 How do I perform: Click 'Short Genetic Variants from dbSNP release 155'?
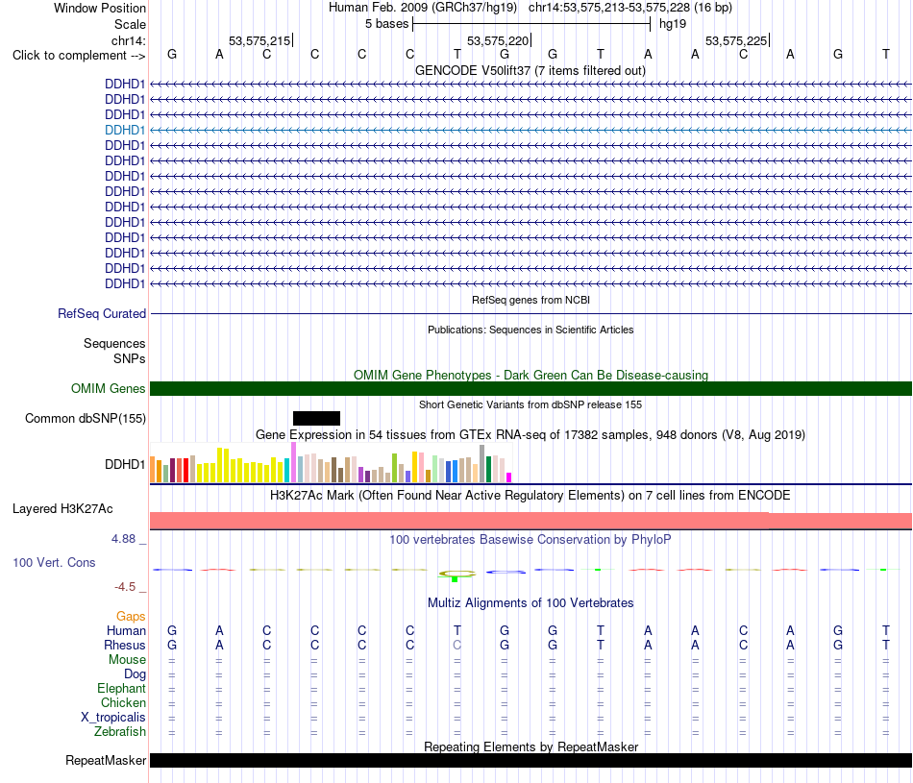coord(531,404)
